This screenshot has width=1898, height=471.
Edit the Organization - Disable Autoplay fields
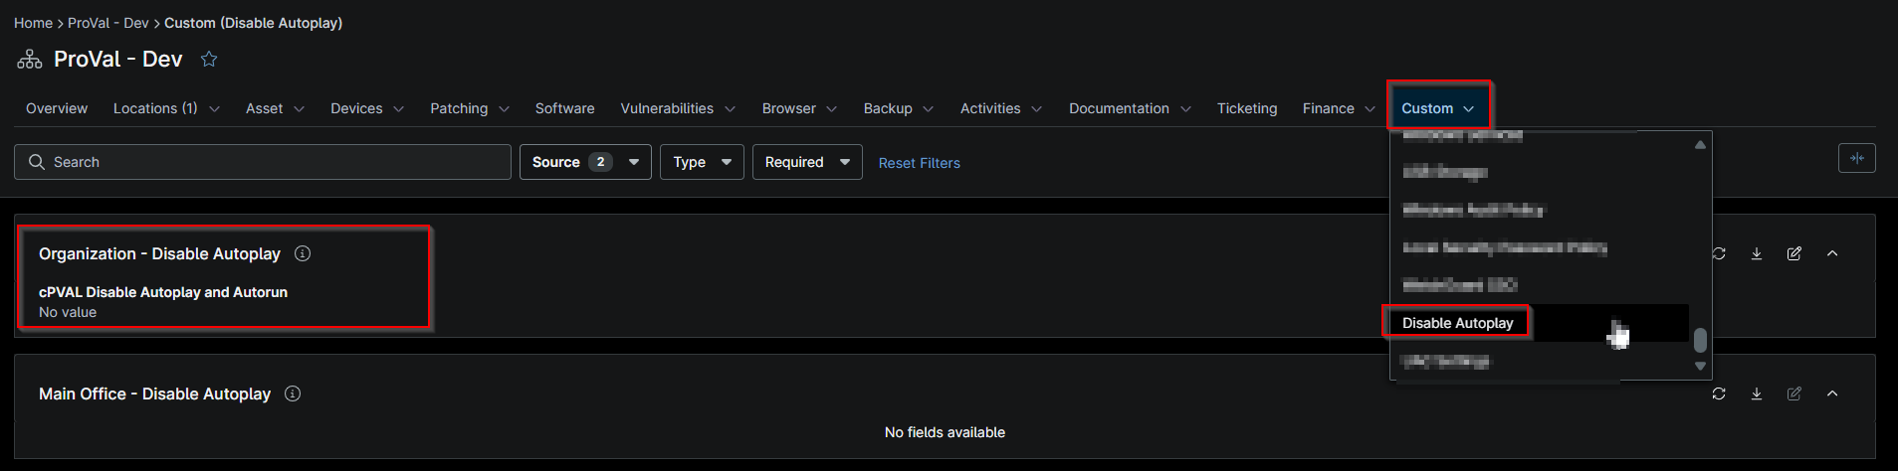tap(1794, 253)
